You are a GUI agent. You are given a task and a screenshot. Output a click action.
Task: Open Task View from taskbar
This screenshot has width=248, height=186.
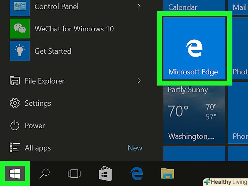point(74,173)
